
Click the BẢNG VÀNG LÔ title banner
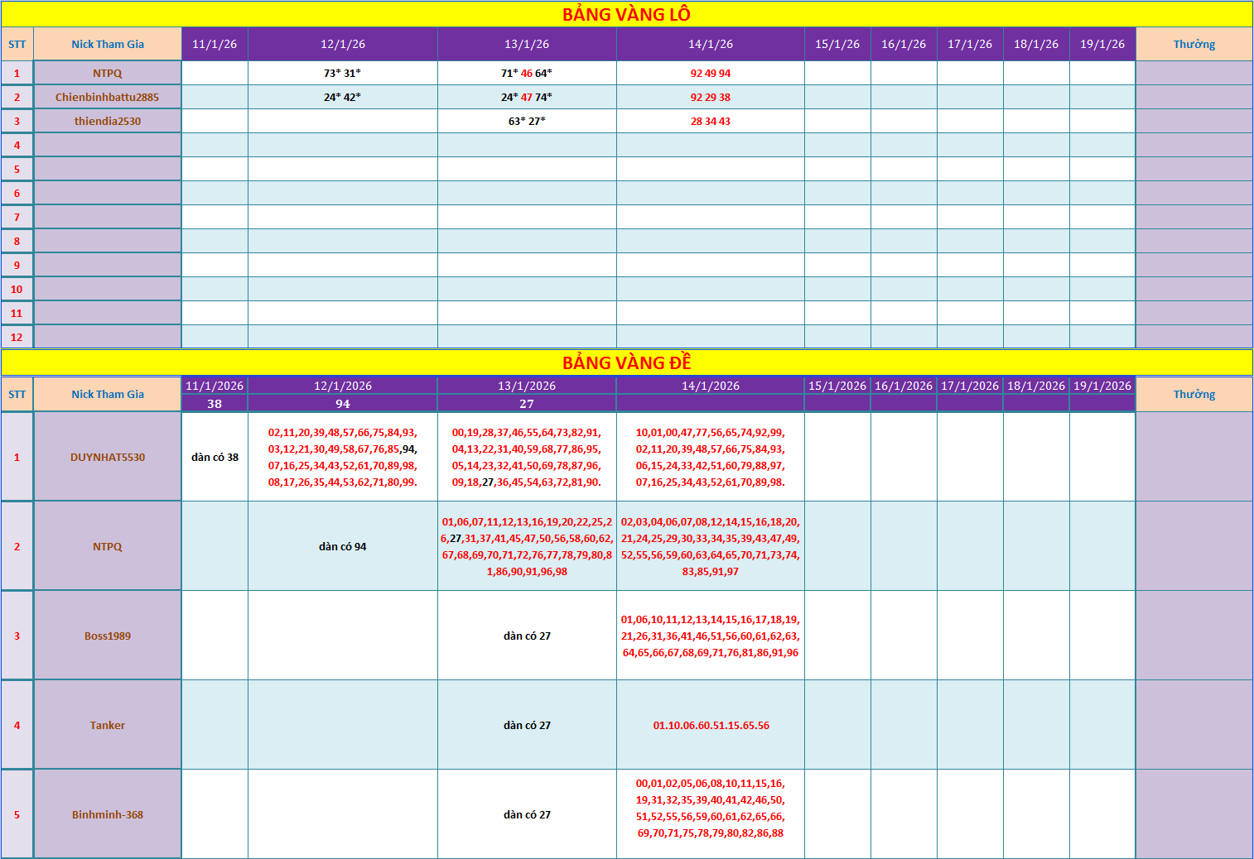click(x=626, y=14)
